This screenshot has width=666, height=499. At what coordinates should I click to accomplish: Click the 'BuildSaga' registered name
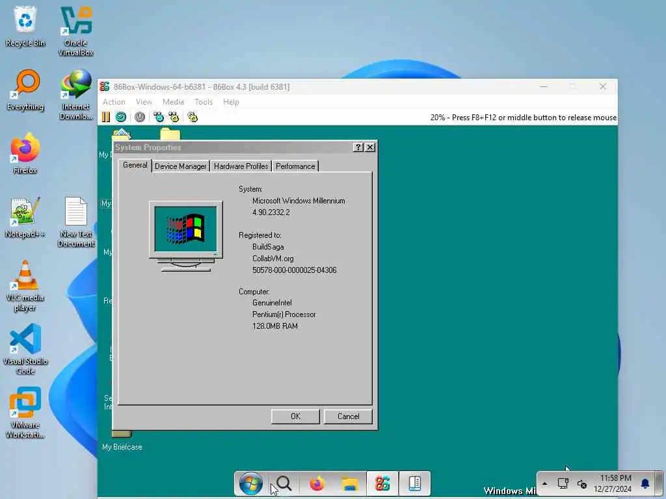coord(268,246)
